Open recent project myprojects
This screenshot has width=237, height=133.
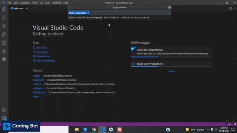[x=39, y=80]
